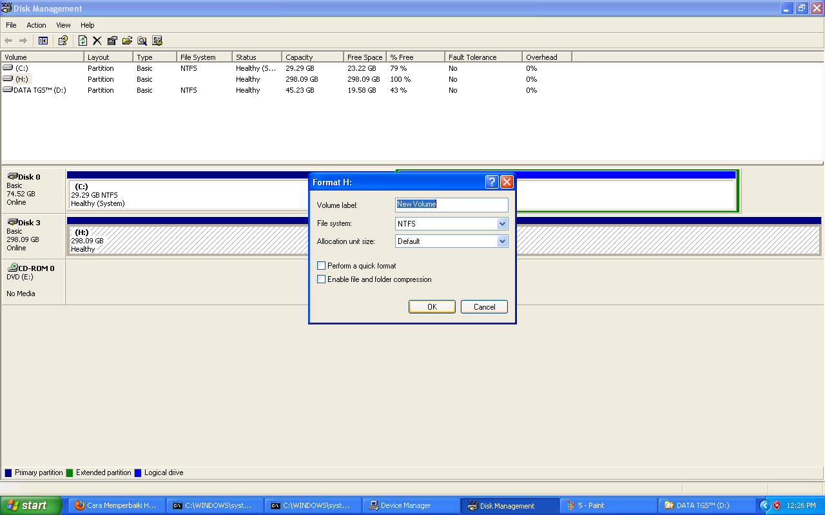The height and width of the screenshot is (515, 825).
Task: Cancel the Format H: dialog
Action: coord(484,306)
